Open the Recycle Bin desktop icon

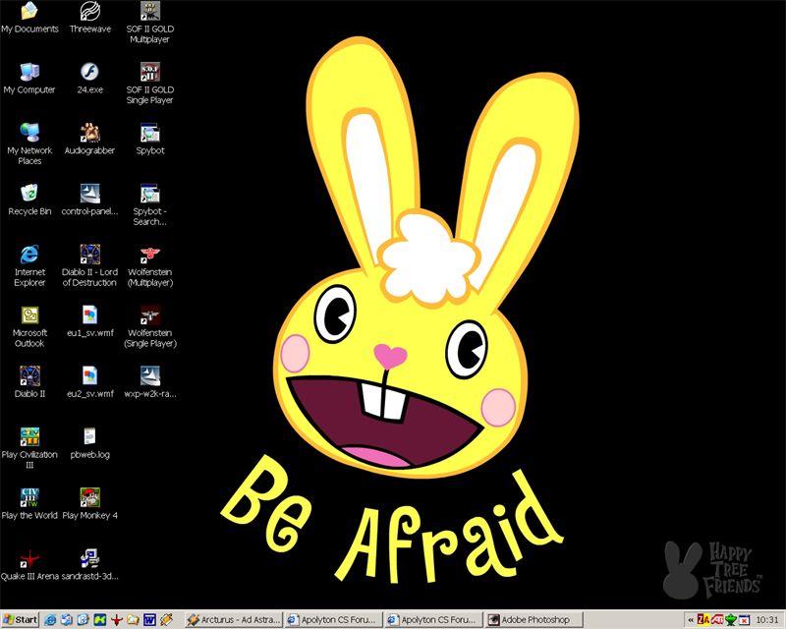pyautogui.click(x=29, y=194)
